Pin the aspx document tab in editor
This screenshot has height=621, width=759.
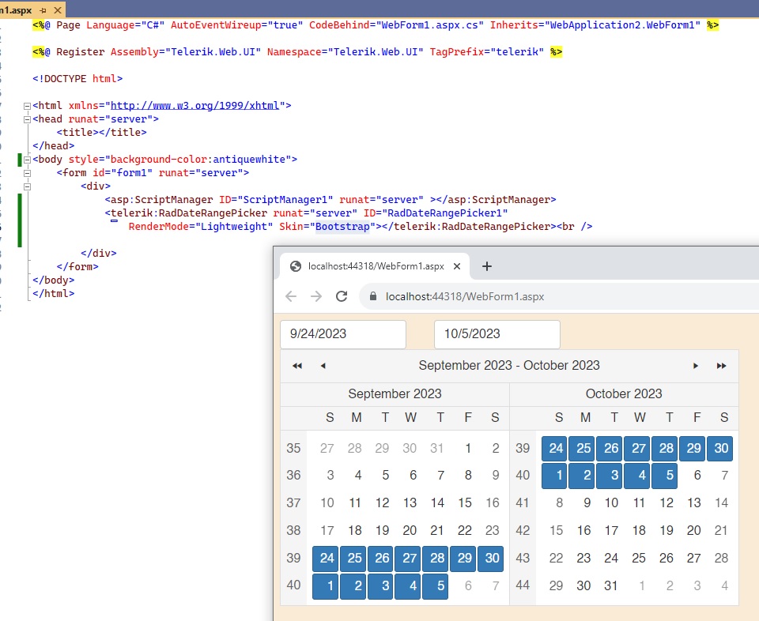(x=43, y=9)
